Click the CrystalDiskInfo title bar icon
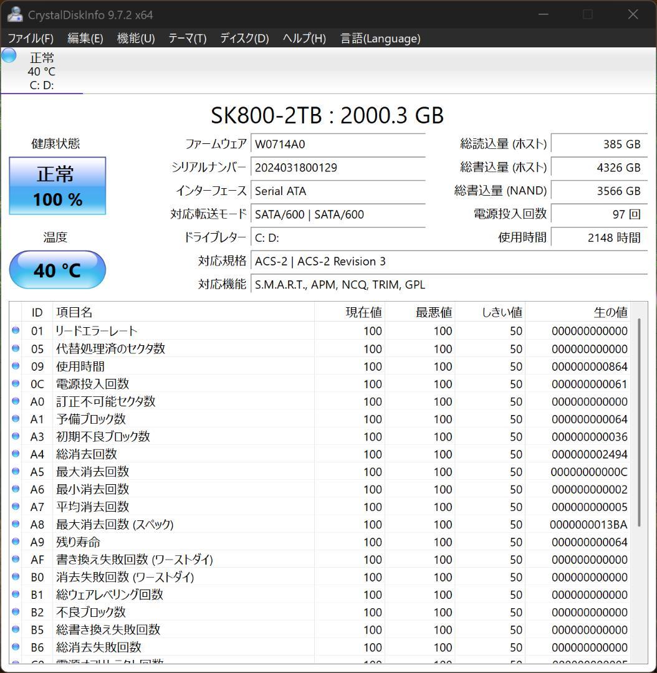657x673 pixels. pyautogui.click(x=14, y=14)
